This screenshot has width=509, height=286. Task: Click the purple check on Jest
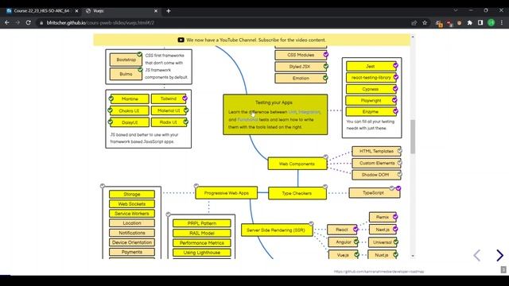tap(395, 65)
